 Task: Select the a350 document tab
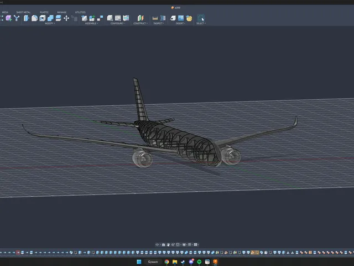click(x=176, y=8)
